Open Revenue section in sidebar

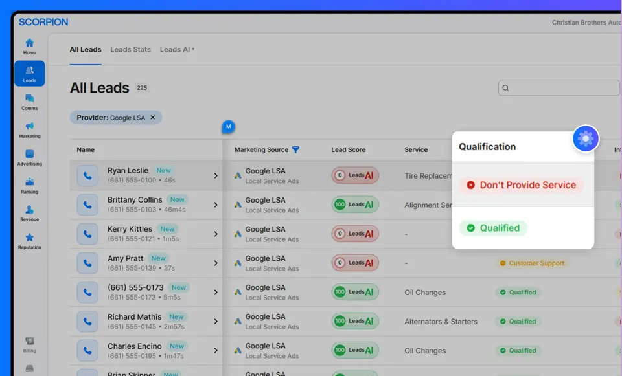click(29, 213)
